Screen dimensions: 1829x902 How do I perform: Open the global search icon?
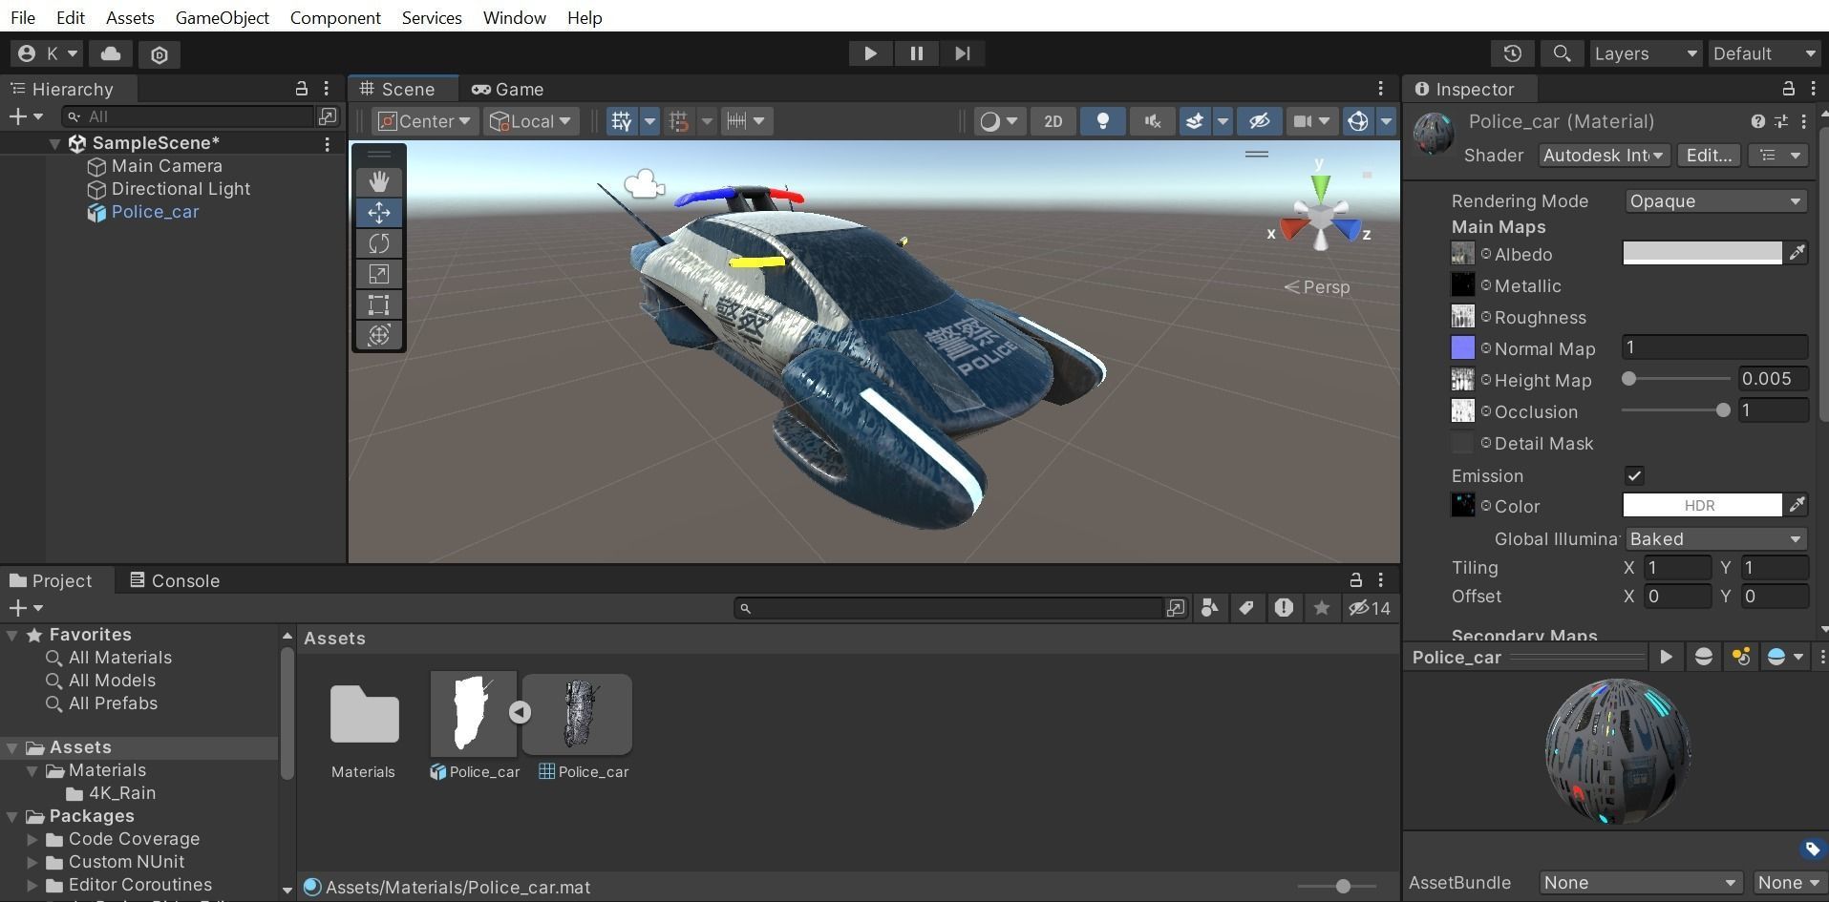click(1562, 53)
